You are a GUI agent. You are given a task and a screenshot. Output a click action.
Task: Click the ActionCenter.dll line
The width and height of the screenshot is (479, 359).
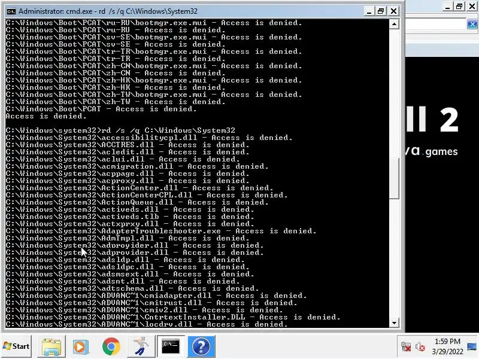[x=140, y=188]
